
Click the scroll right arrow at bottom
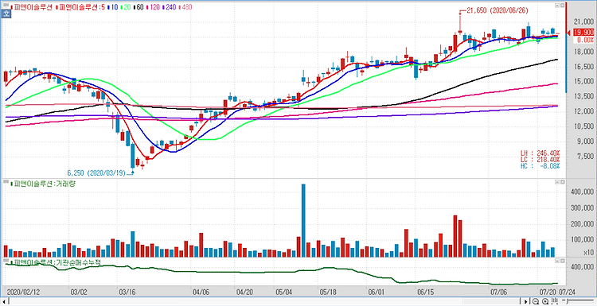point(526,301)
